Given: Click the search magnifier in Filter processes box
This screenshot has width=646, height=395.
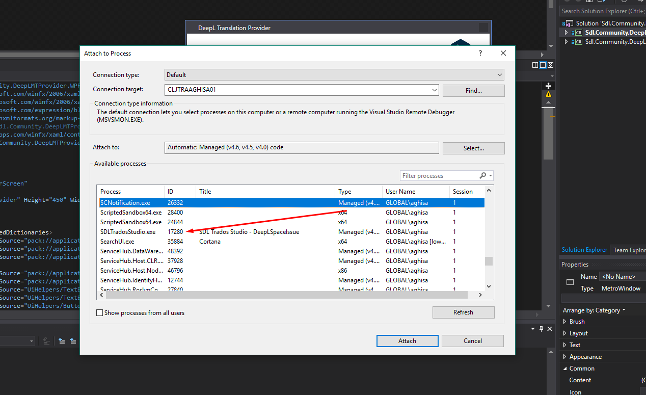Looking at the screenshot, I should point(483,175).
